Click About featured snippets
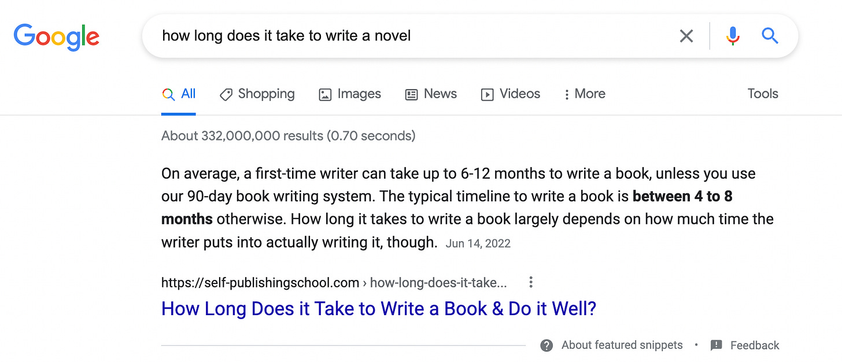Image resolution: width=842 pixels, height=362 pixels. point(622,345)
